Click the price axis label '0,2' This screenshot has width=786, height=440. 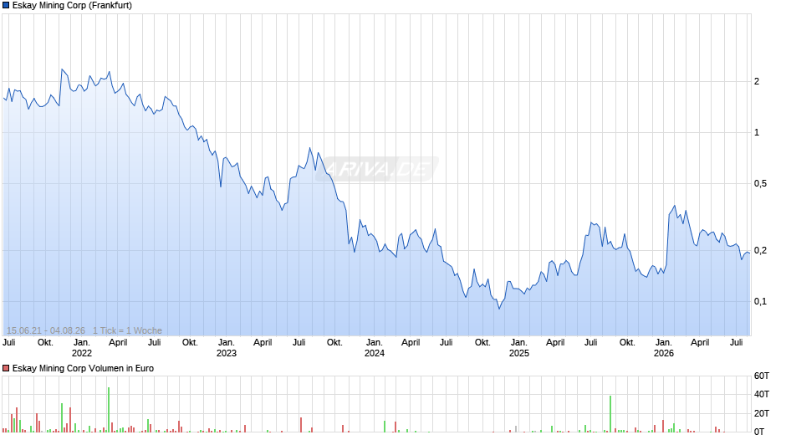coord(760,250)
